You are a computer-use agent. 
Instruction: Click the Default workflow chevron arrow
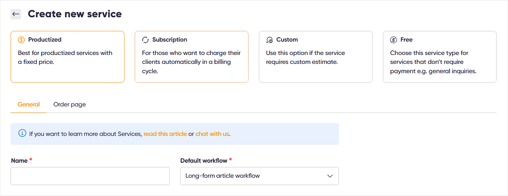tap(330, 176)
